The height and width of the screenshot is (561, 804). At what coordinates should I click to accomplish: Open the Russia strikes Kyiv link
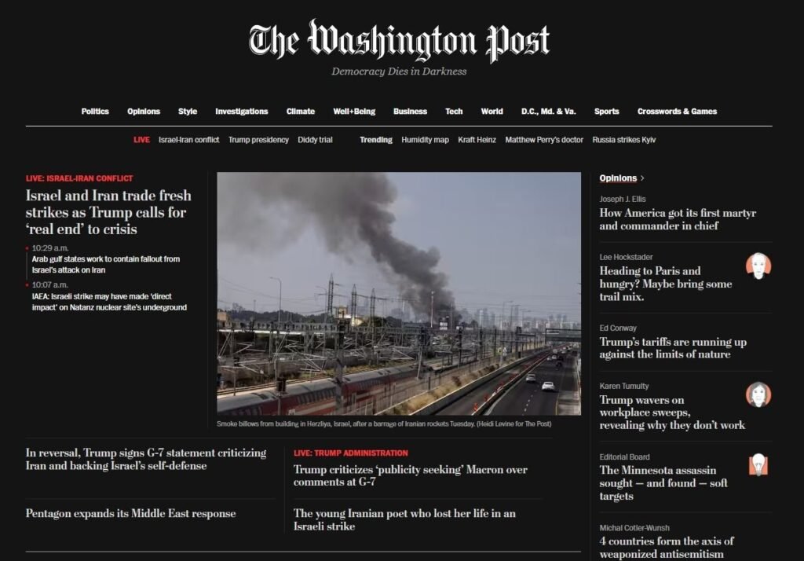[624, 140]
